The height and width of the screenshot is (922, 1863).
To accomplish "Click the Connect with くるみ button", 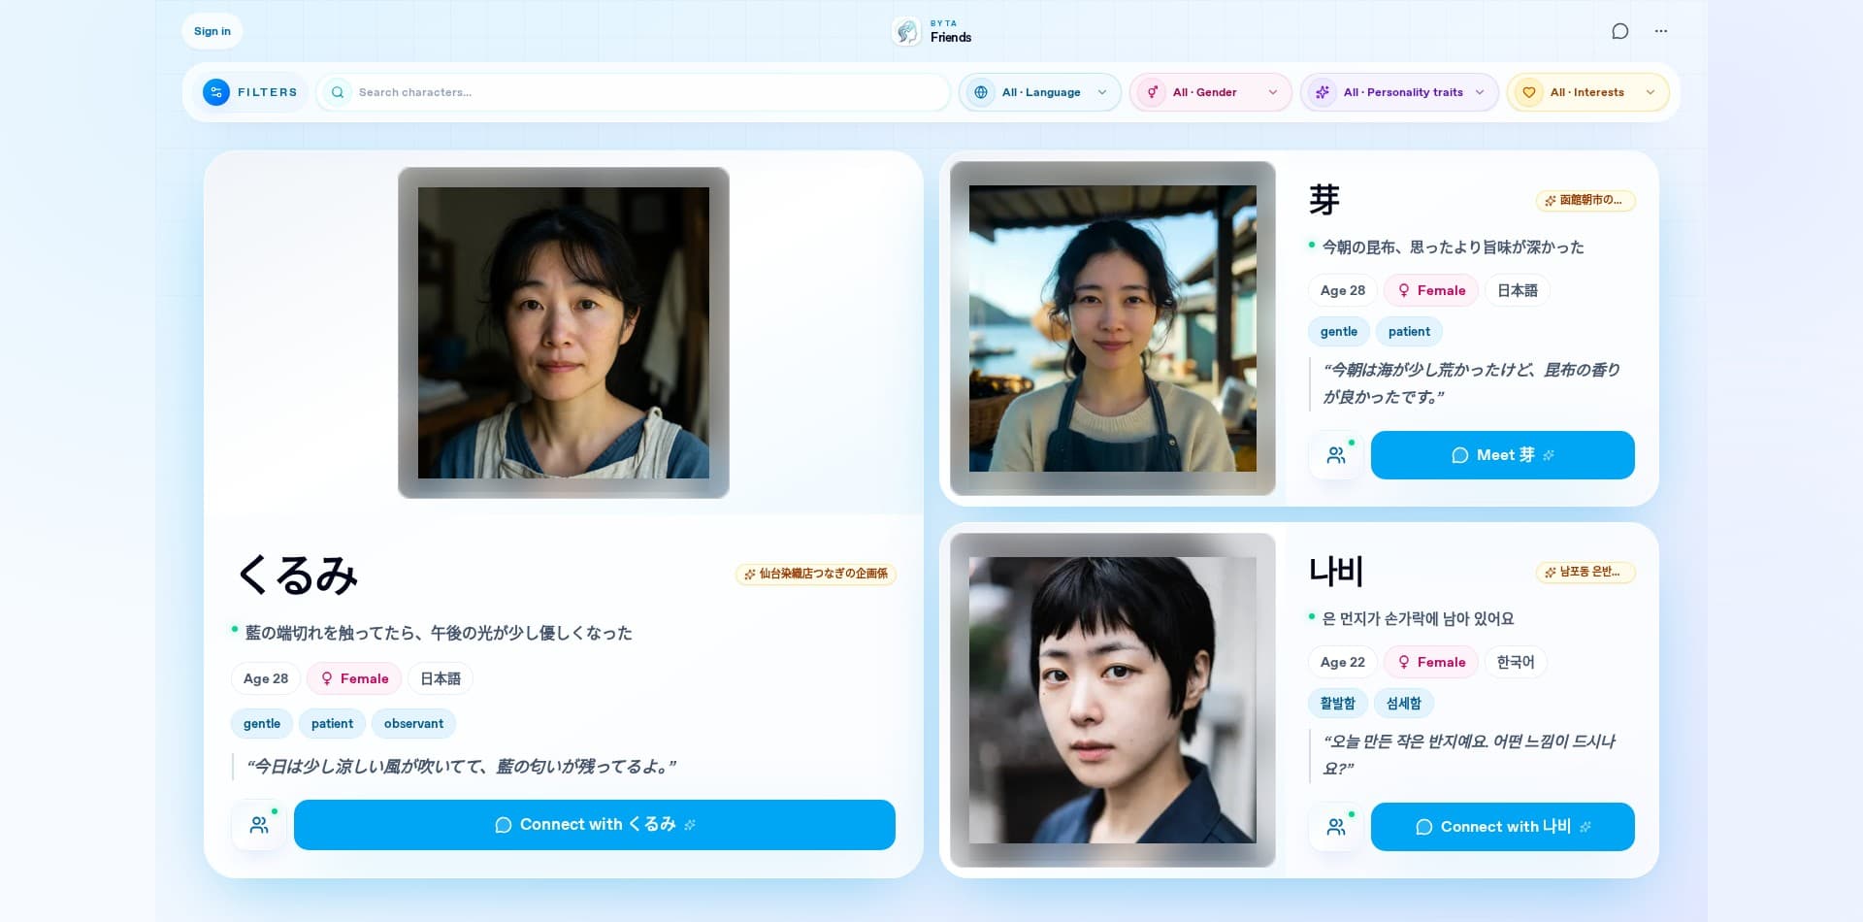I will click(x=595, y=825).
